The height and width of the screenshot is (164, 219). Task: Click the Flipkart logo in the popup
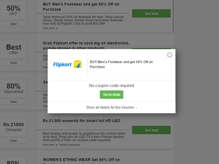(67, 65)
